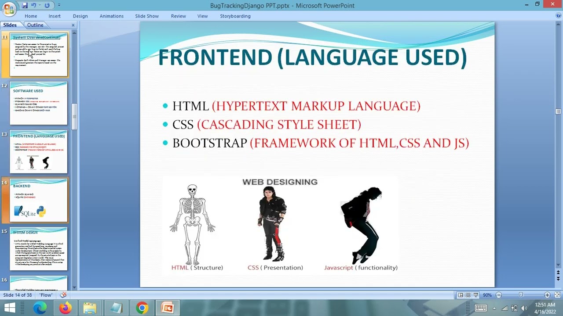Screen dimensions: 563x316
Task: Open the Home ribbon tab
Action: tap(31, 16)
